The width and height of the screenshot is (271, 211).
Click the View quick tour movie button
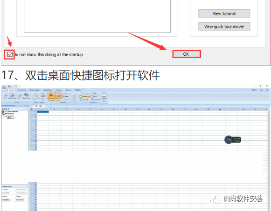pyautogui.click(x=224, y=26)
